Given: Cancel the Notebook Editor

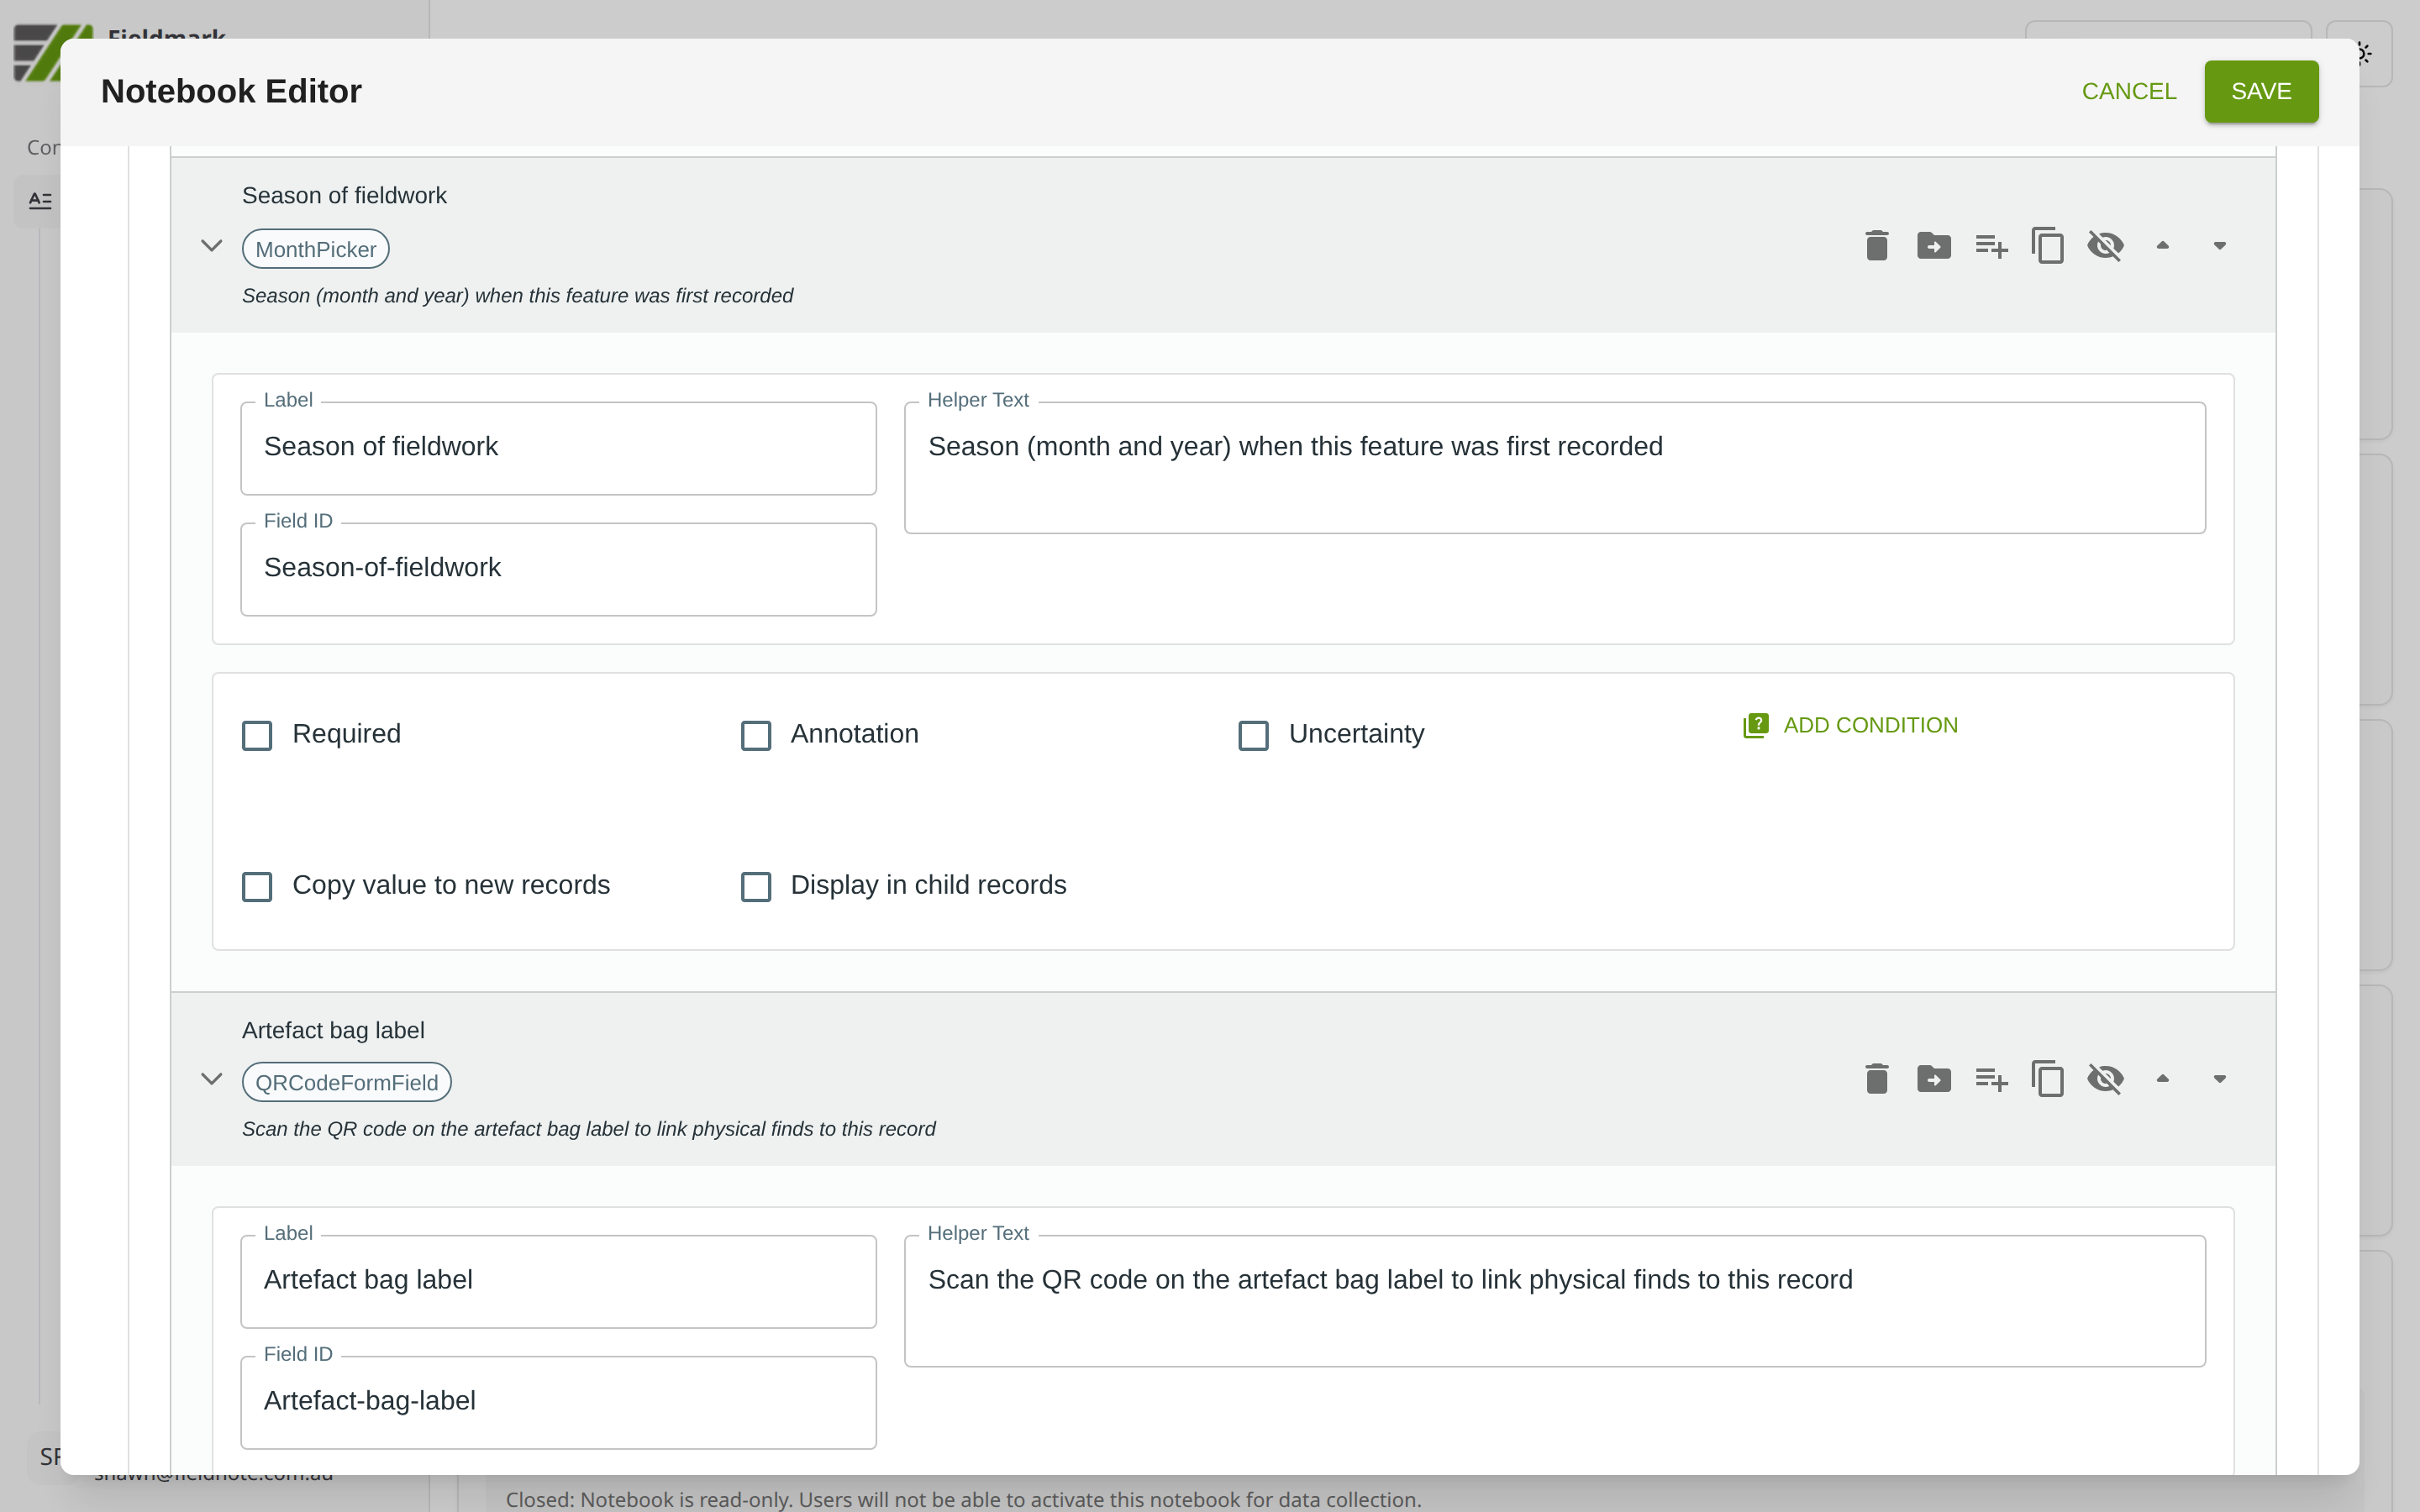Looking at the screenshot, I should pos(2128,91).
